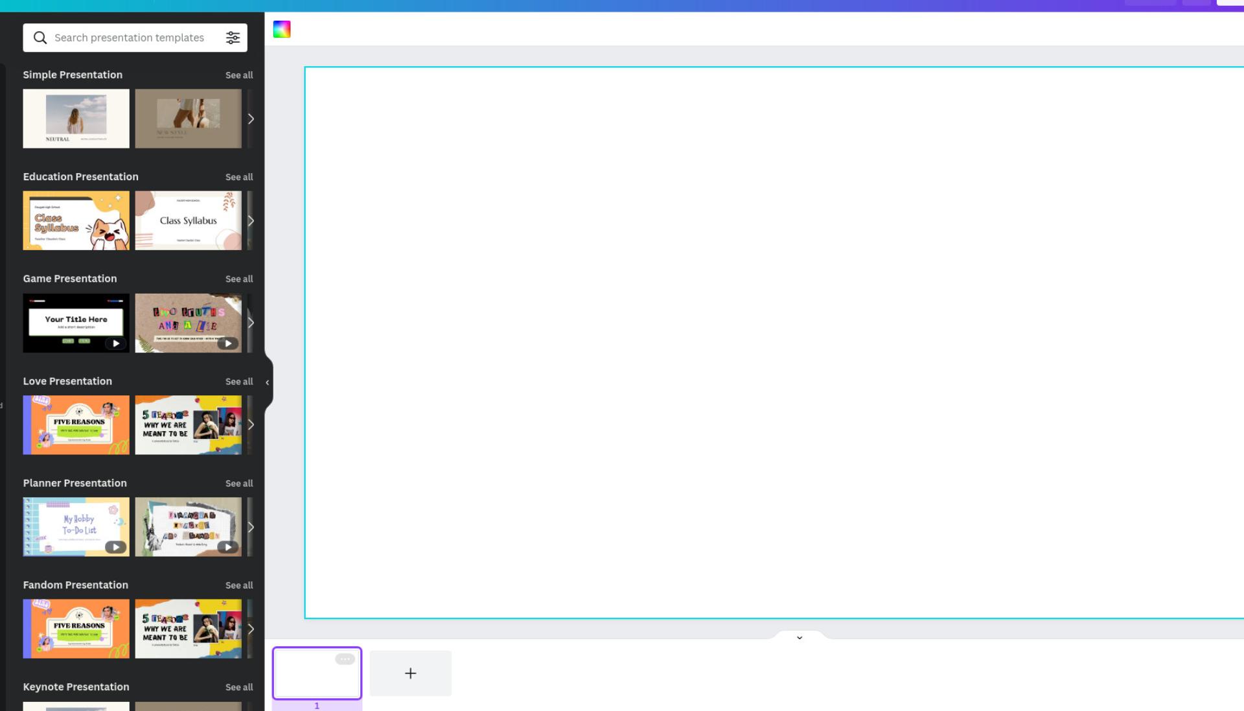Open the search filter options icon
Screen dimensions: 1244x711
tap(233, 38)
